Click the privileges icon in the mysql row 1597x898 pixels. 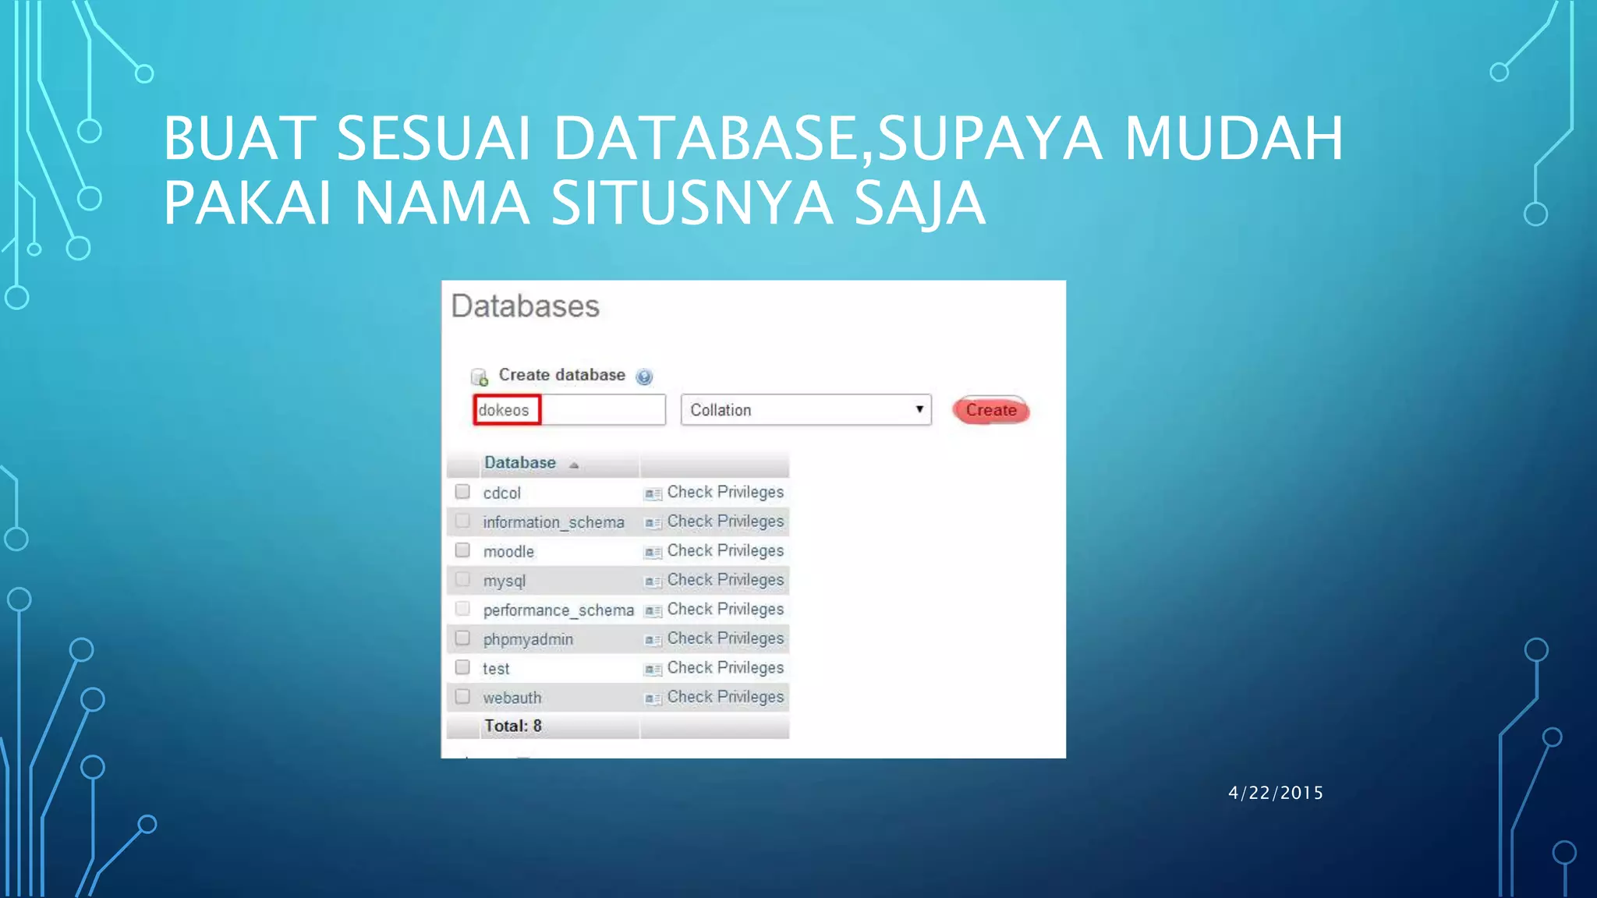(x=653, y=582)
